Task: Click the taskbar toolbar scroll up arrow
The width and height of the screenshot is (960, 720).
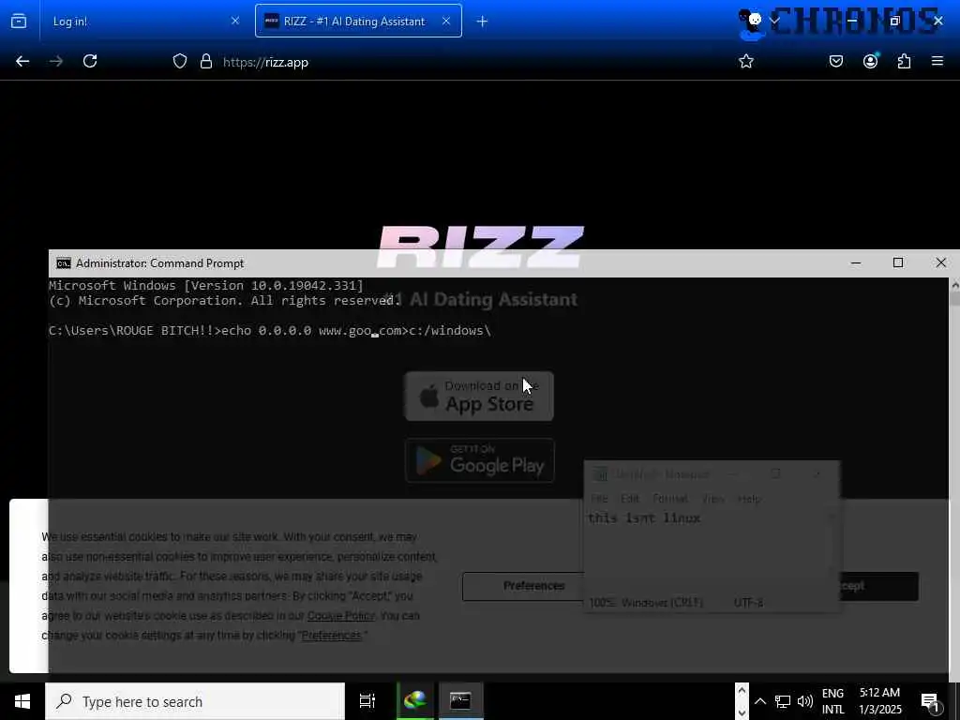Action: (x=742, y=691)
